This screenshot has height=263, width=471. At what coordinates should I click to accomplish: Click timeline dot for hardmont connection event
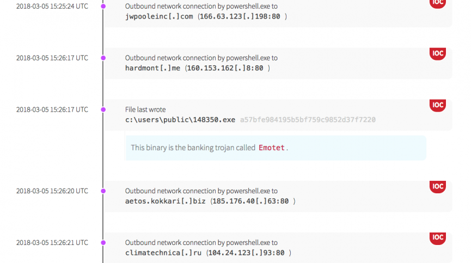(103, 58)
